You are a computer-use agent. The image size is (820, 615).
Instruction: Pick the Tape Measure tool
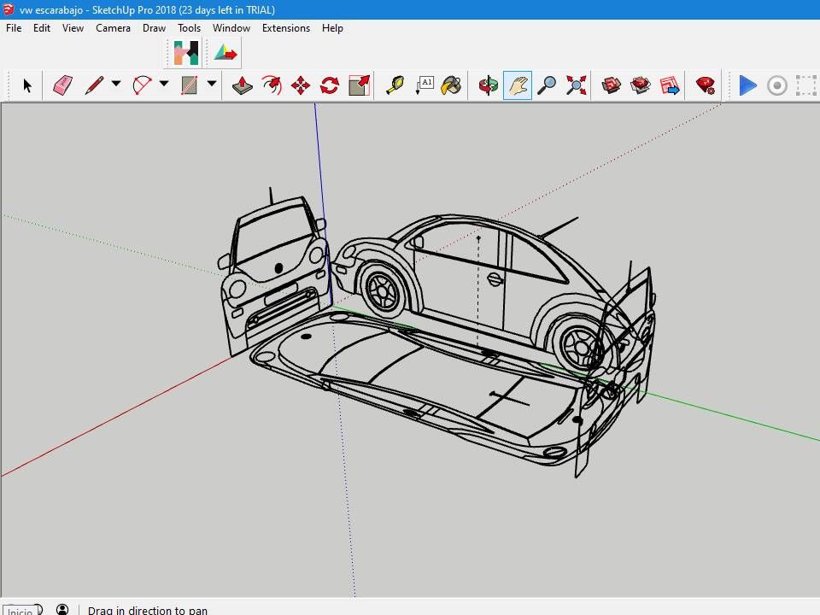pyautogui.click(x=395, y=85)
